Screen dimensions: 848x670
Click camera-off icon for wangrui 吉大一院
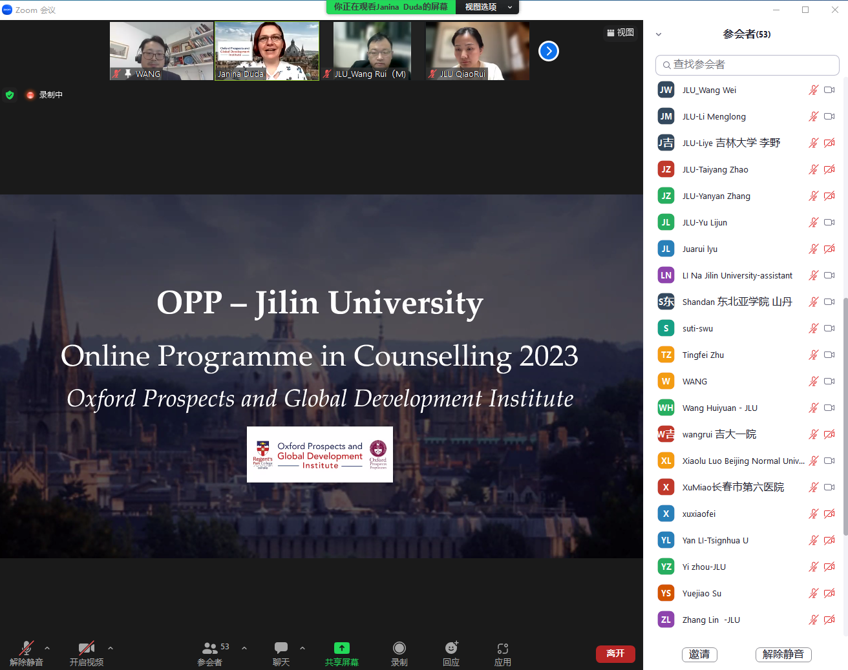829,434
